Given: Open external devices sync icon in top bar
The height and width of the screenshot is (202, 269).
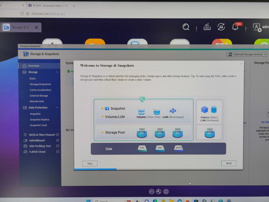Looking at the screenshot, I should point(221,27).
